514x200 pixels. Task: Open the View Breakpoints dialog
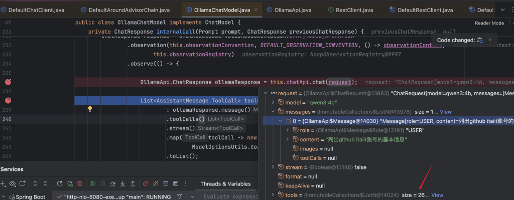click(x=146, y=183)
